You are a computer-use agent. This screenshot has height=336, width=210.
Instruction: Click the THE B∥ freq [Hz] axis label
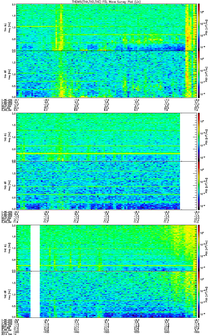tap(7, 295)
